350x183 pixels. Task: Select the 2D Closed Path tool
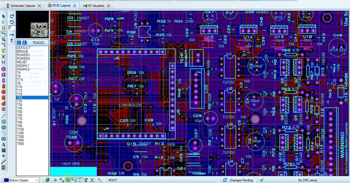click(x=4, y=139)
